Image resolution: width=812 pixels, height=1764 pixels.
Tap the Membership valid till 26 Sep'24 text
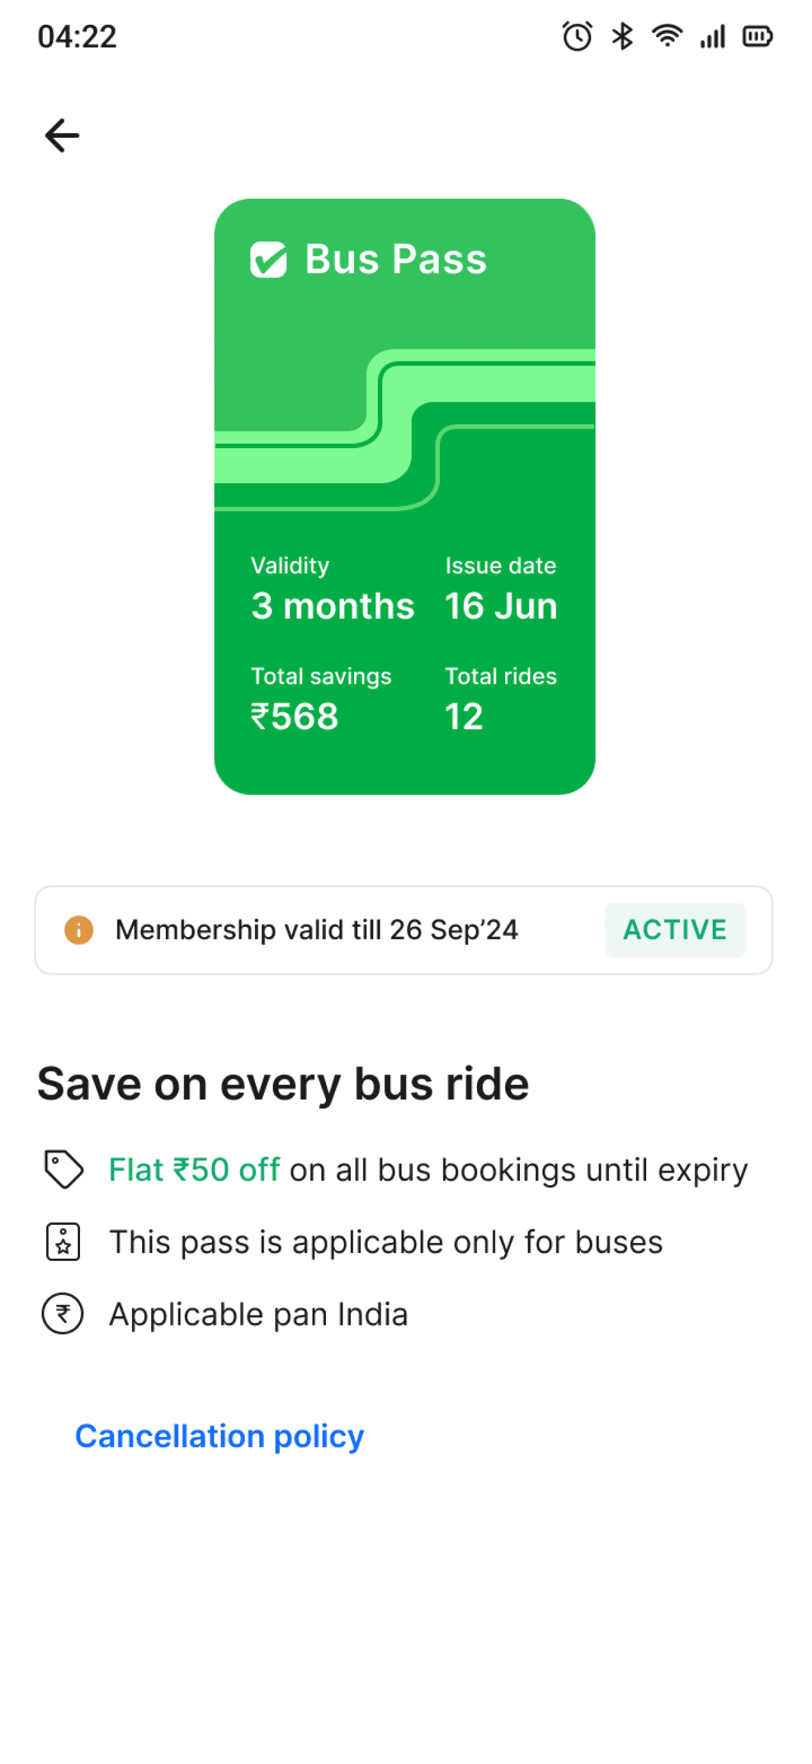click(x=317, y=930)
